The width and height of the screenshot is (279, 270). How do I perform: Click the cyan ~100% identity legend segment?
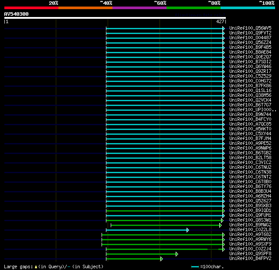[x=248, y=8]
